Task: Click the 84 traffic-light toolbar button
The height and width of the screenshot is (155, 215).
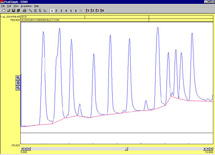Action: [x=102, y=11]
